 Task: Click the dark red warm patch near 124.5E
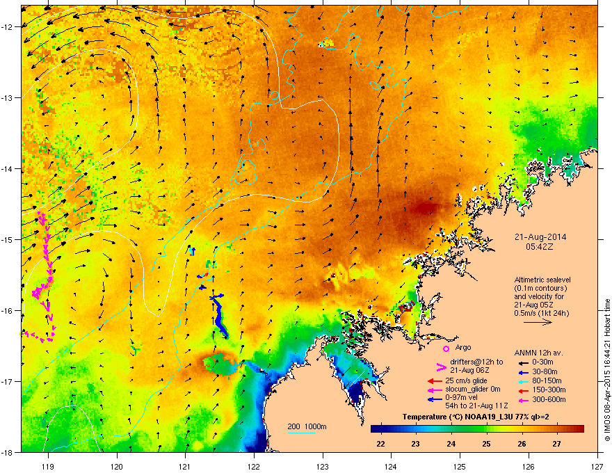tap(426, 208)
